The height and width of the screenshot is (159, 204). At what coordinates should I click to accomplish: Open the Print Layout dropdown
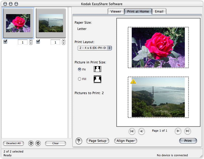[x=94, y=48]
